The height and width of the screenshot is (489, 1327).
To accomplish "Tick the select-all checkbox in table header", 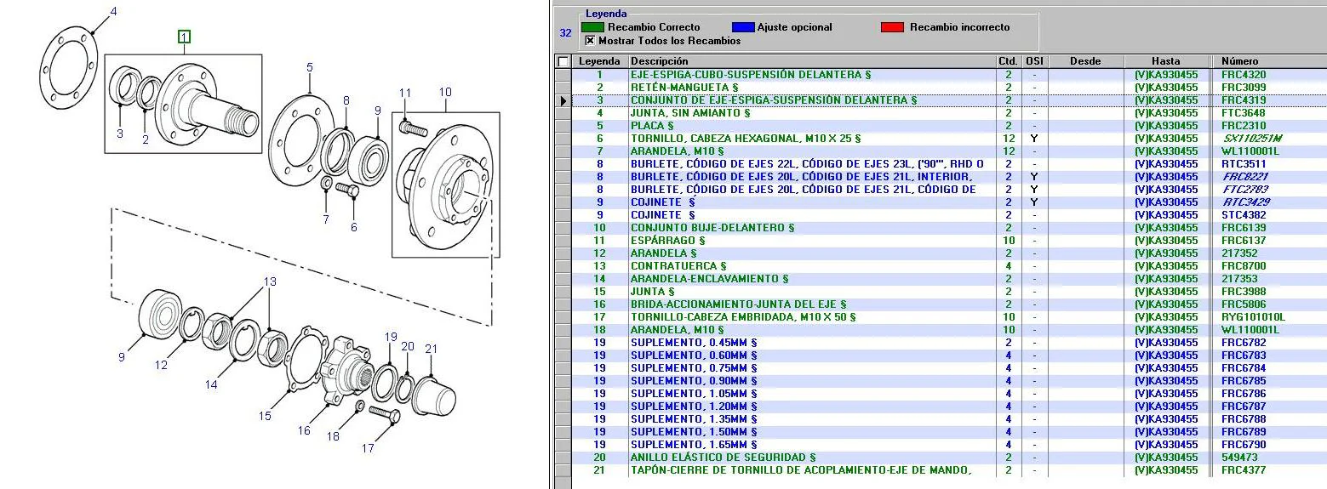I will (563, 61).
